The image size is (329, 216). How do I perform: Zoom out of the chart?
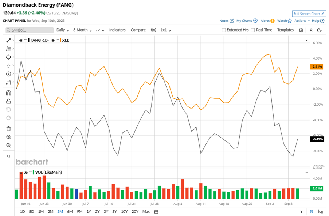(8, 145)
